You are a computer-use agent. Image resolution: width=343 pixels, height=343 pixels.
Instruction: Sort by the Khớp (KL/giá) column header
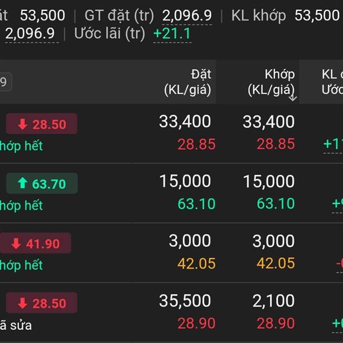tap(271, 82)
